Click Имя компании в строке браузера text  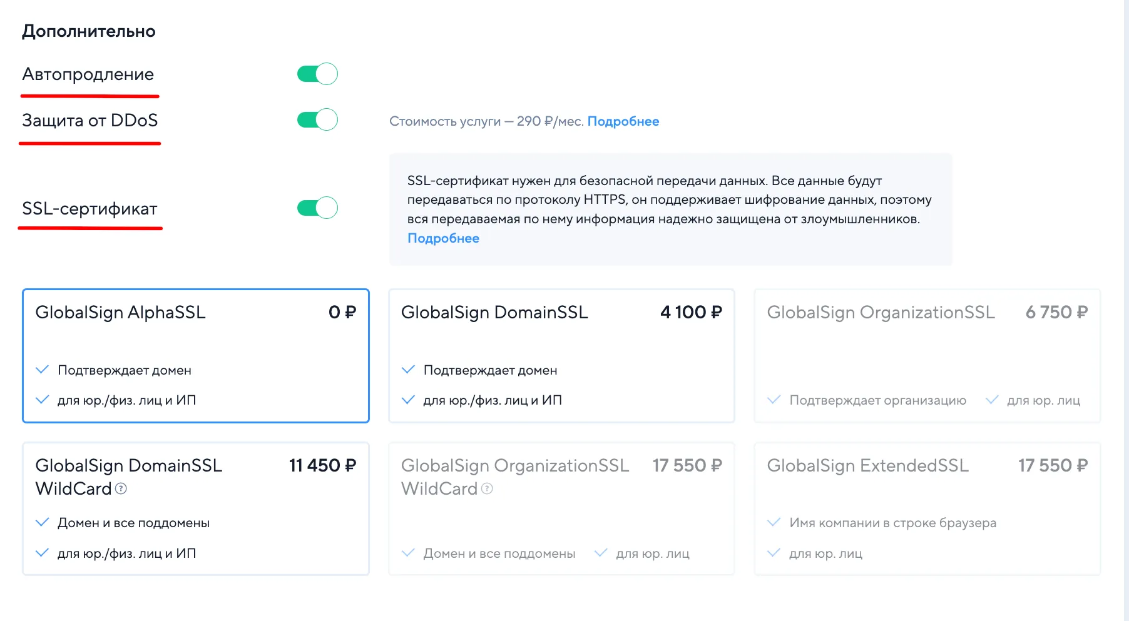click(x=893, y=523)
